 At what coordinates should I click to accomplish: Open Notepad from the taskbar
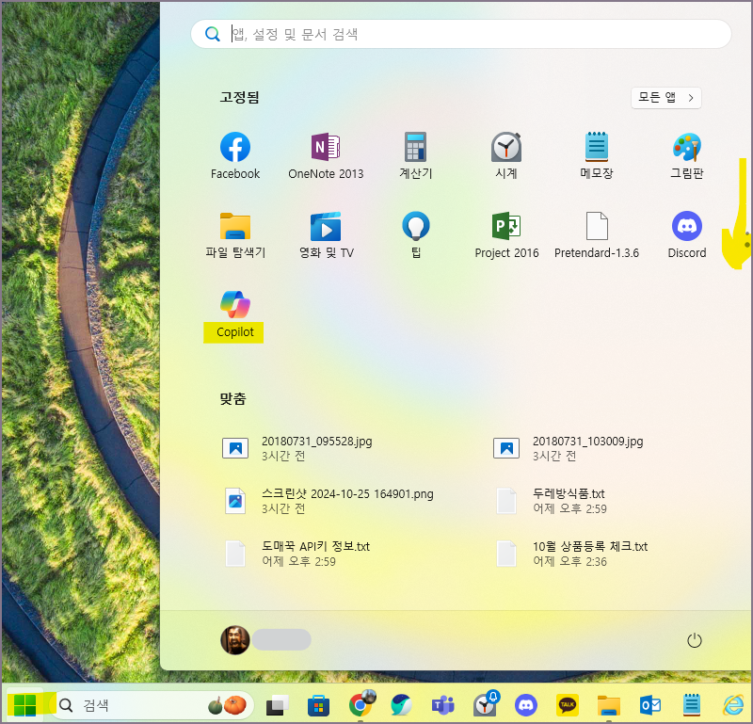point(692,705)
